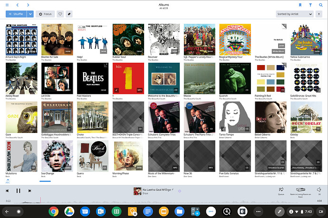
Task: Open the Sorted by Artist dropdown
Action: [x=295, y=14]
